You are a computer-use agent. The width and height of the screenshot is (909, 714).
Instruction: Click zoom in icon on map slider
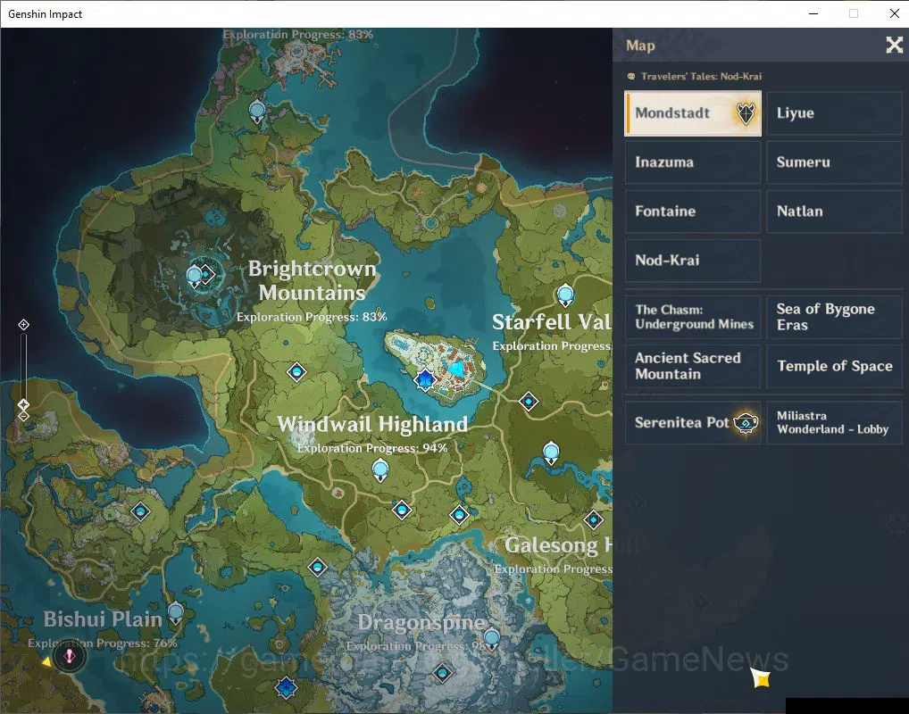(23, 325)
